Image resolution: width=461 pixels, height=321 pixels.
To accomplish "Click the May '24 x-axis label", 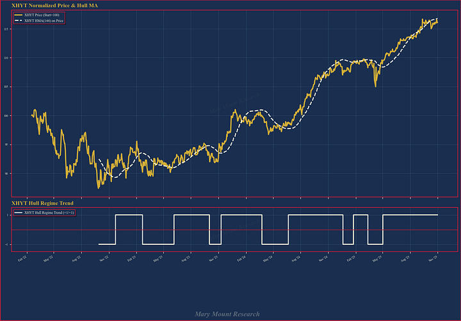I will click(268, 258).
